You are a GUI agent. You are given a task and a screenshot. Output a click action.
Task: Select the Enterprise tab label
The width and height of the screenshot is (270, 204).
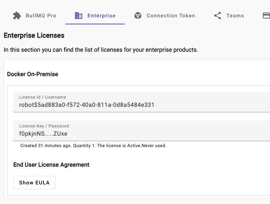(101, 16)
